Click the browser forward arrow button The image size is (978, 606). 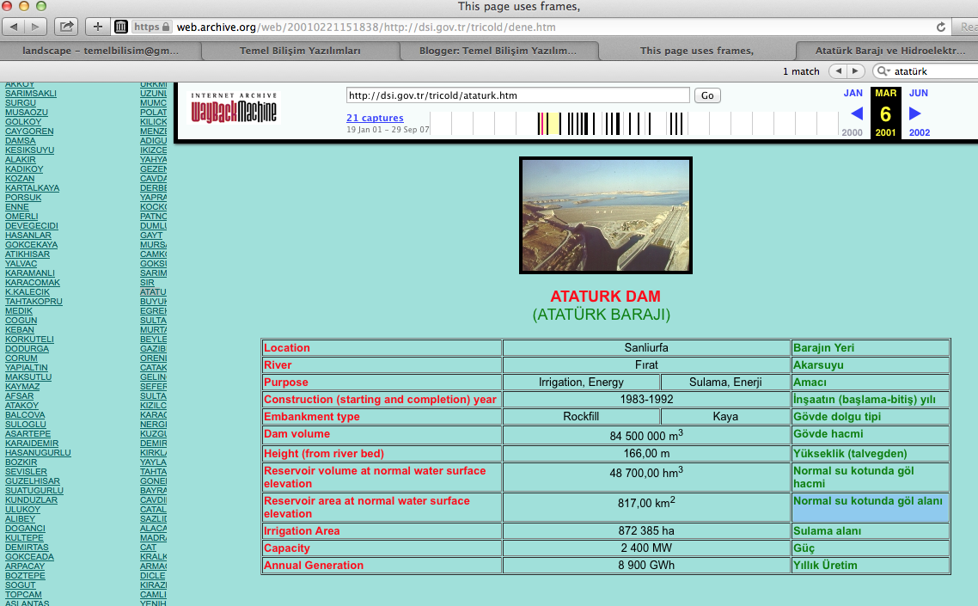coord(37,27)
